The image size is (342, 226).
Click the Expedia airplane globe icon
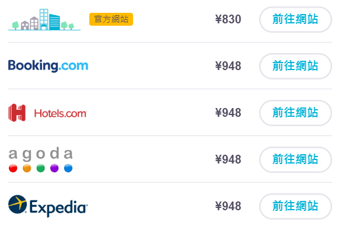pos(18,204)
